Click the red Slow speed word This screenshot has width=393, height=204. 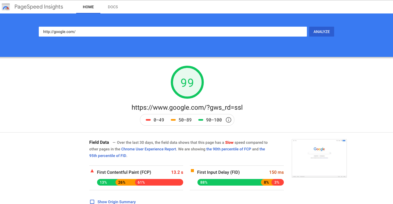(x=229, y=142)
